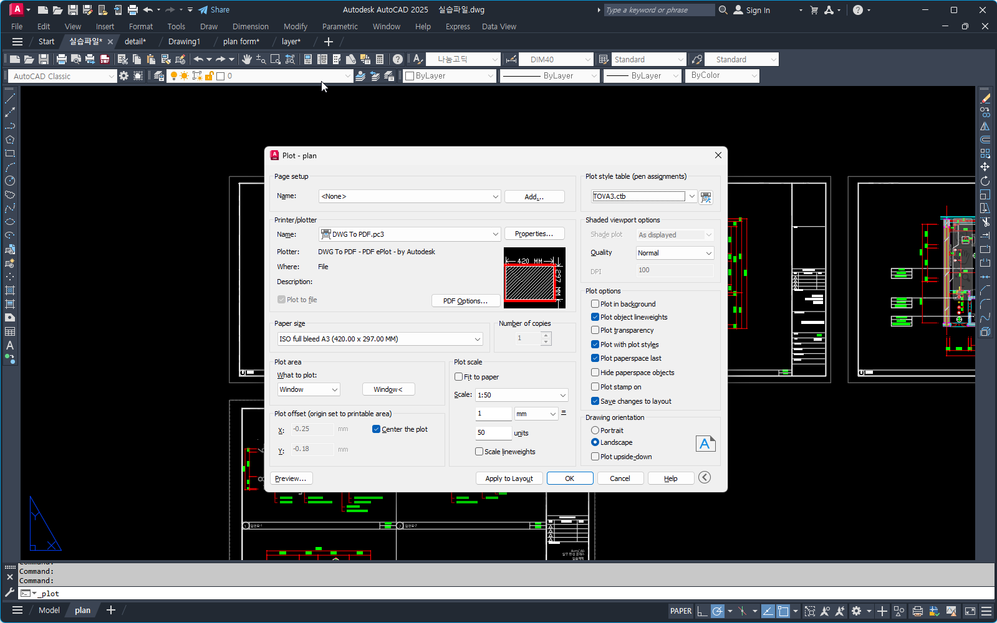Switch to the plan form* drawing tab

[x=241, y=42]
